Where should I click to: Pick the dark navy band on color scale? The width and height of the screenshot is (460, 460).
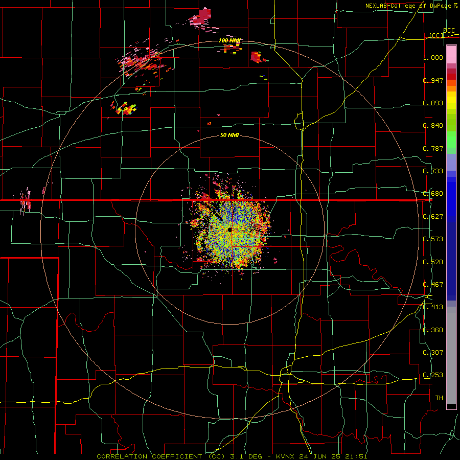(x=451, y=261)
